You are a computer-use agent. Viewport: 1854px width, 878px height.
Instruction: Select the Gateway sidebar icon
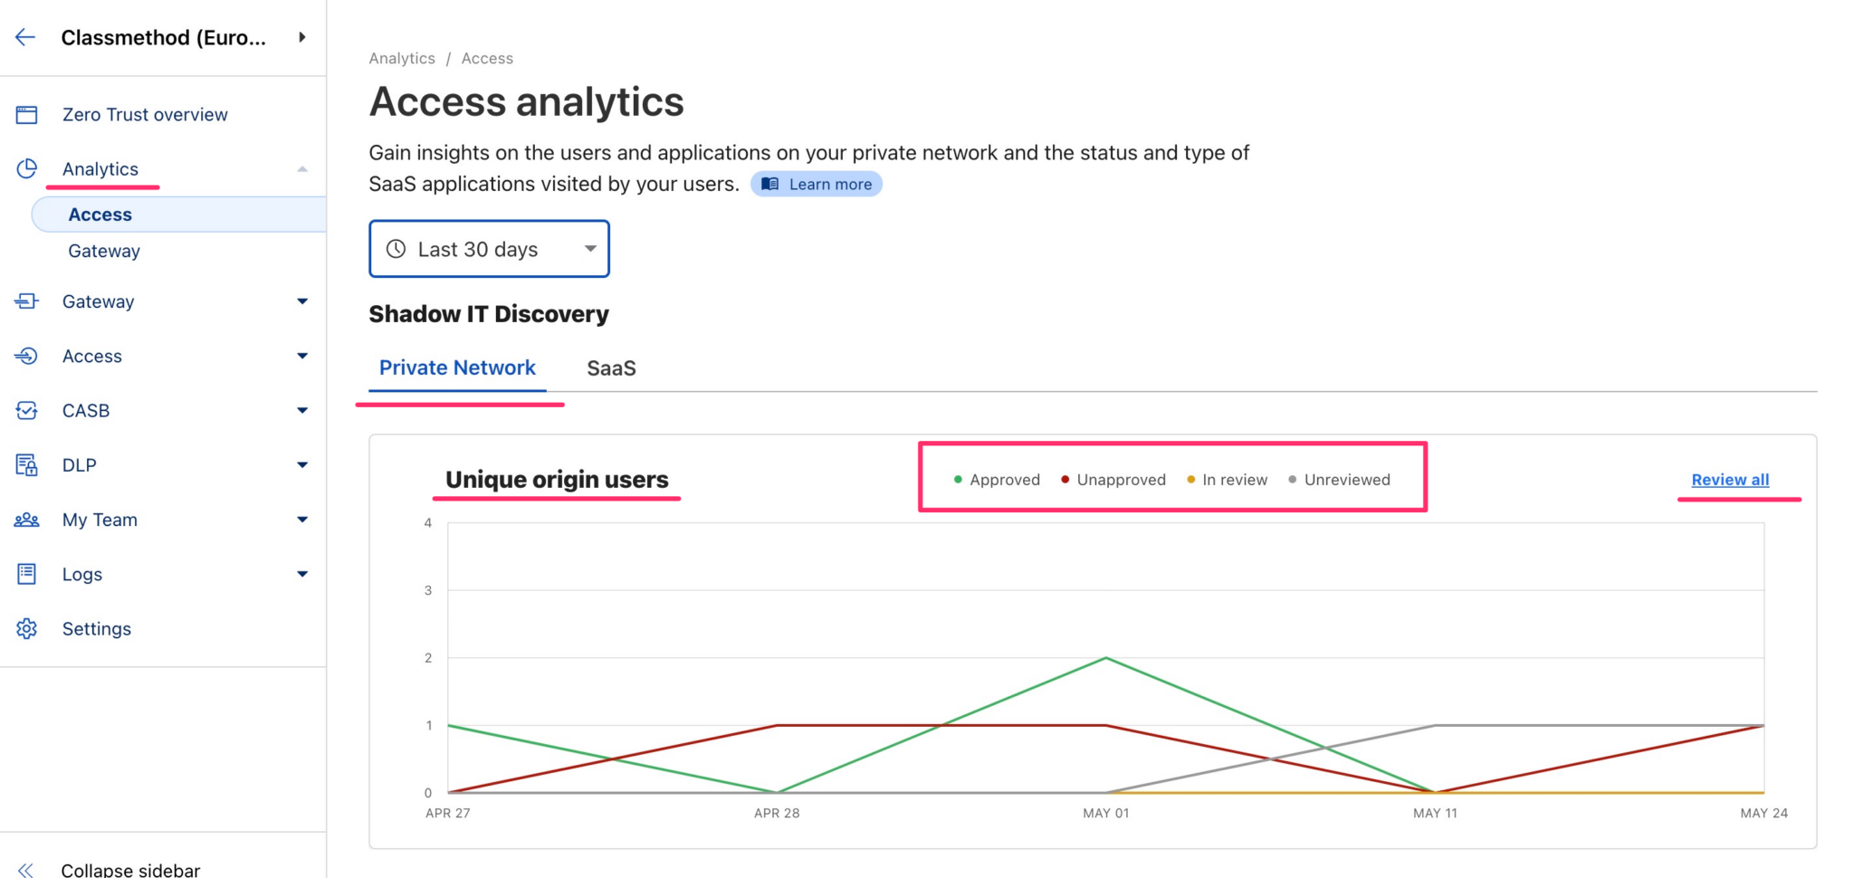click(x=28, y=301)
